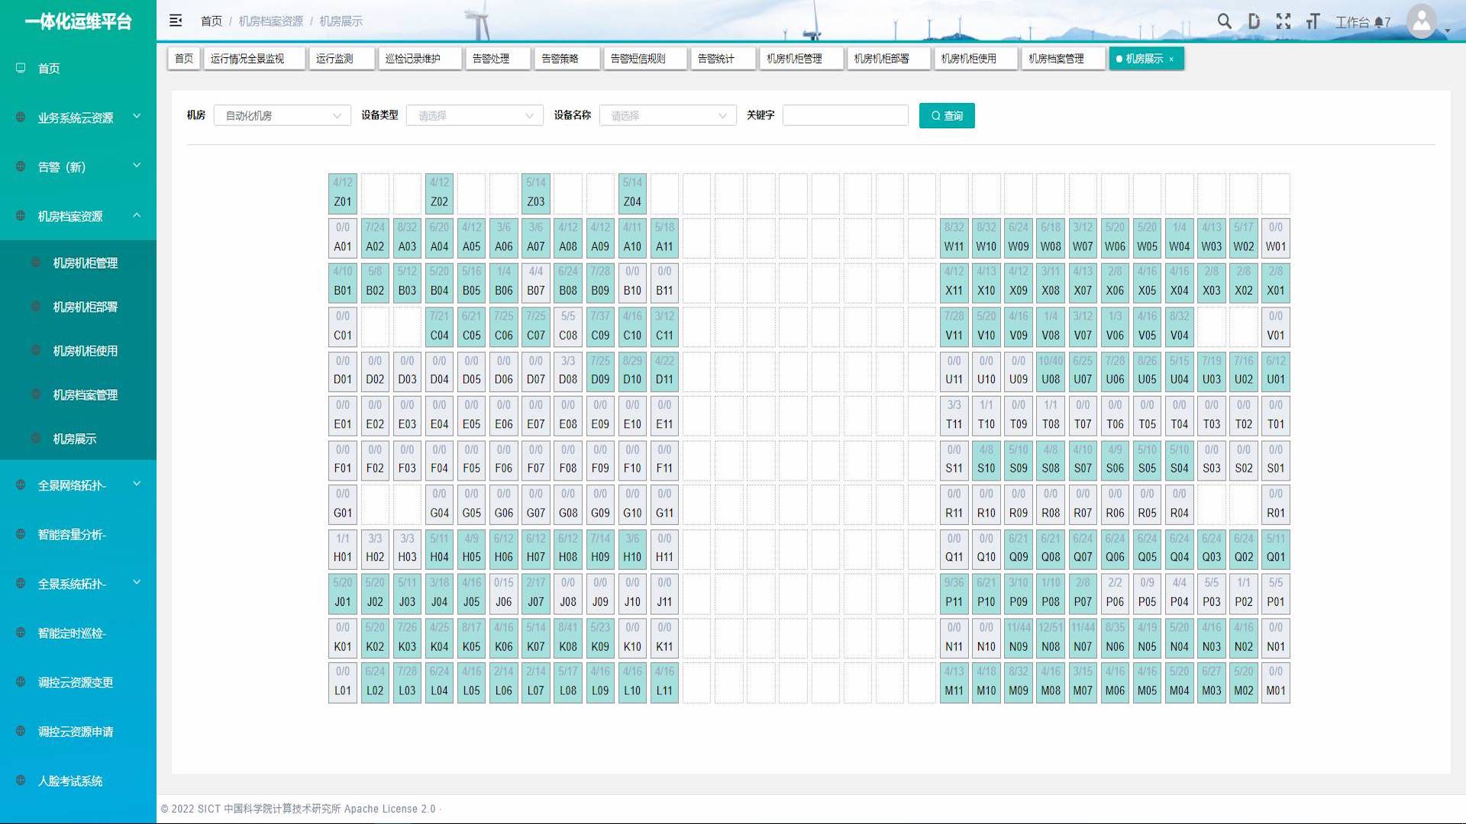Collapse the 机房档案资源 sidebar menu

click(x=78, y=216)
